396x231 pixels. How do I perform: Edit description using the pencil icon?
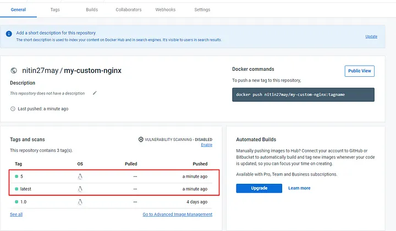95,93
